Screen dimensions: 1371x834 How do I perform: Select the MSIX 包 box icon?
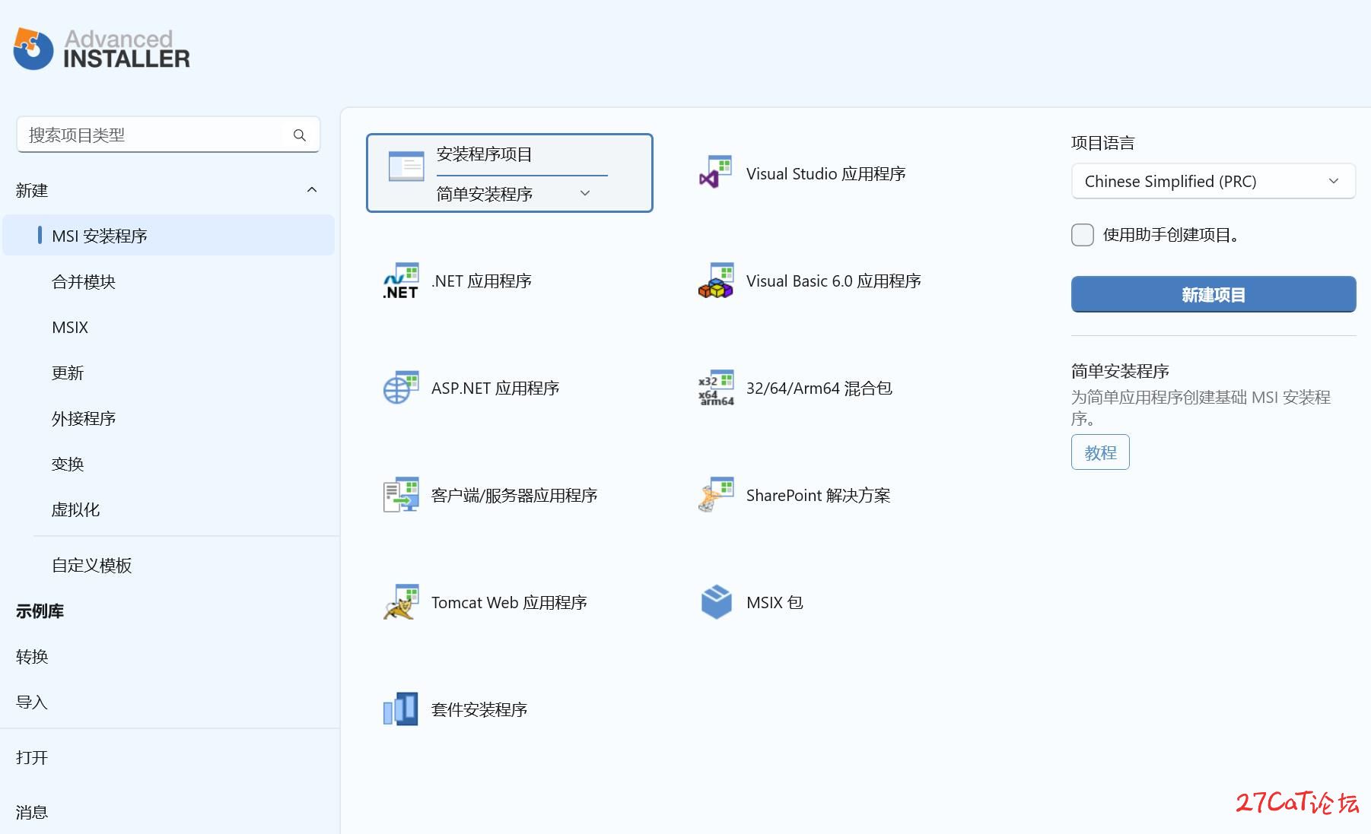[716, 602]
